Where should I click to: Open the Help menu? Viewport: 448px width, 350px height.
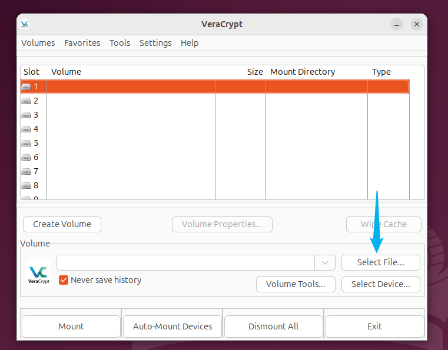[x=190, y=43]
